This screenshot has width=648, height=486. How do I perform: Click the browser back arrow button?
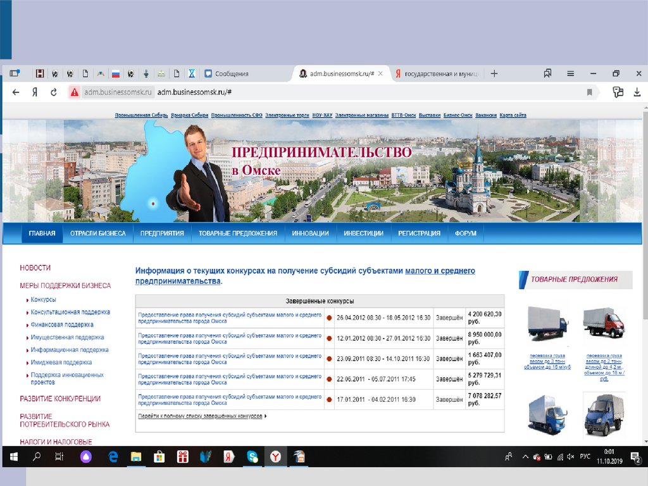pos(16,92)
